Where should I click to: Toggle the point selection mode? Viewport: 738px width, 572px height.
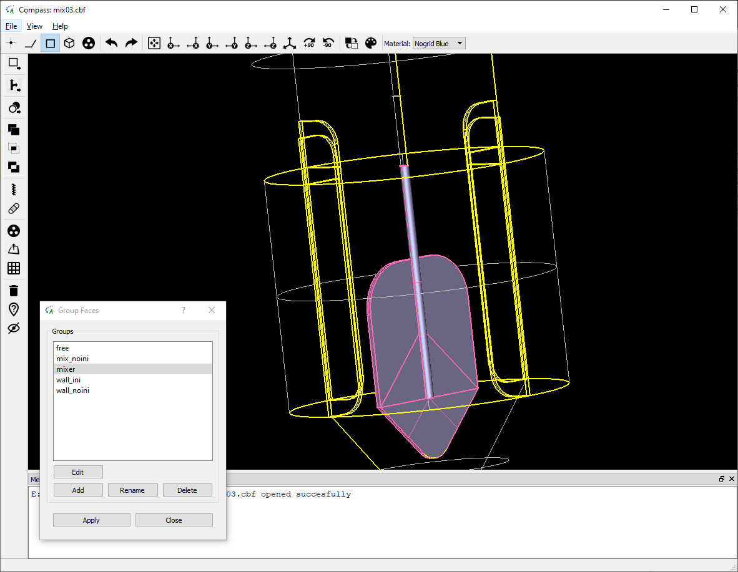click(11, 43)
